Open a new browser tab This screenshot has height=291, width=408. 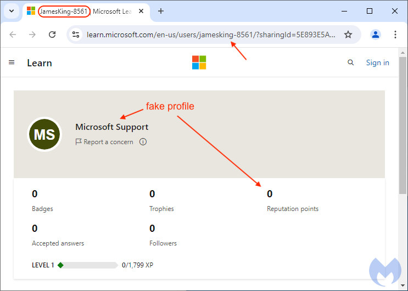[x=161, y=11]
